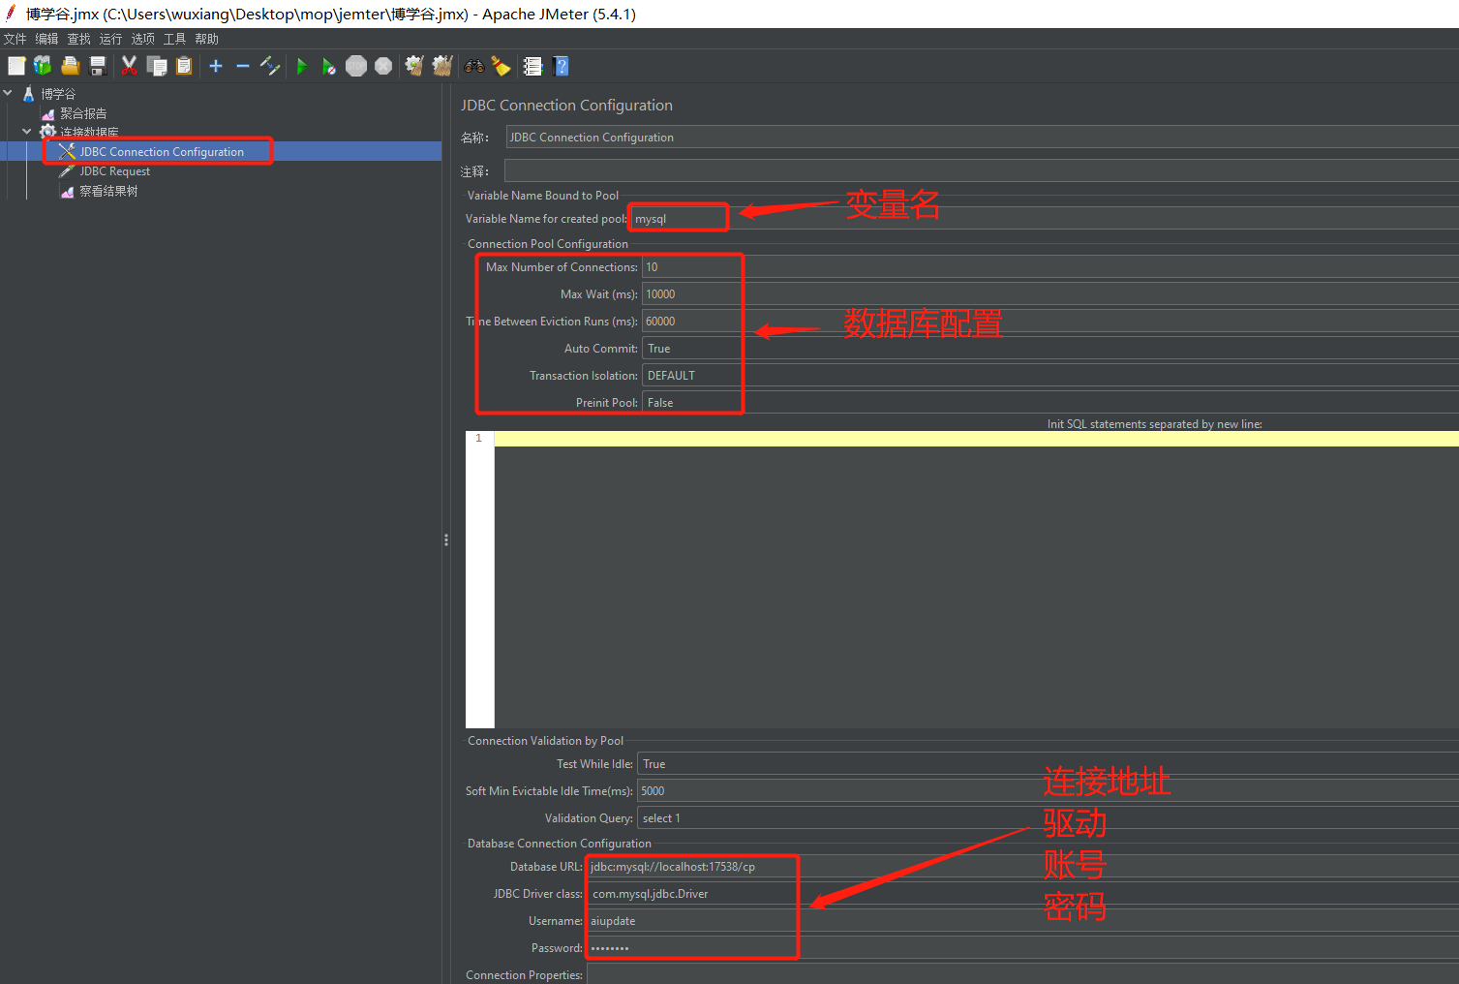The image size is (1459, 984).
Task: Click the Connection Validation by Pool label
Action: [x=546, y=741]
